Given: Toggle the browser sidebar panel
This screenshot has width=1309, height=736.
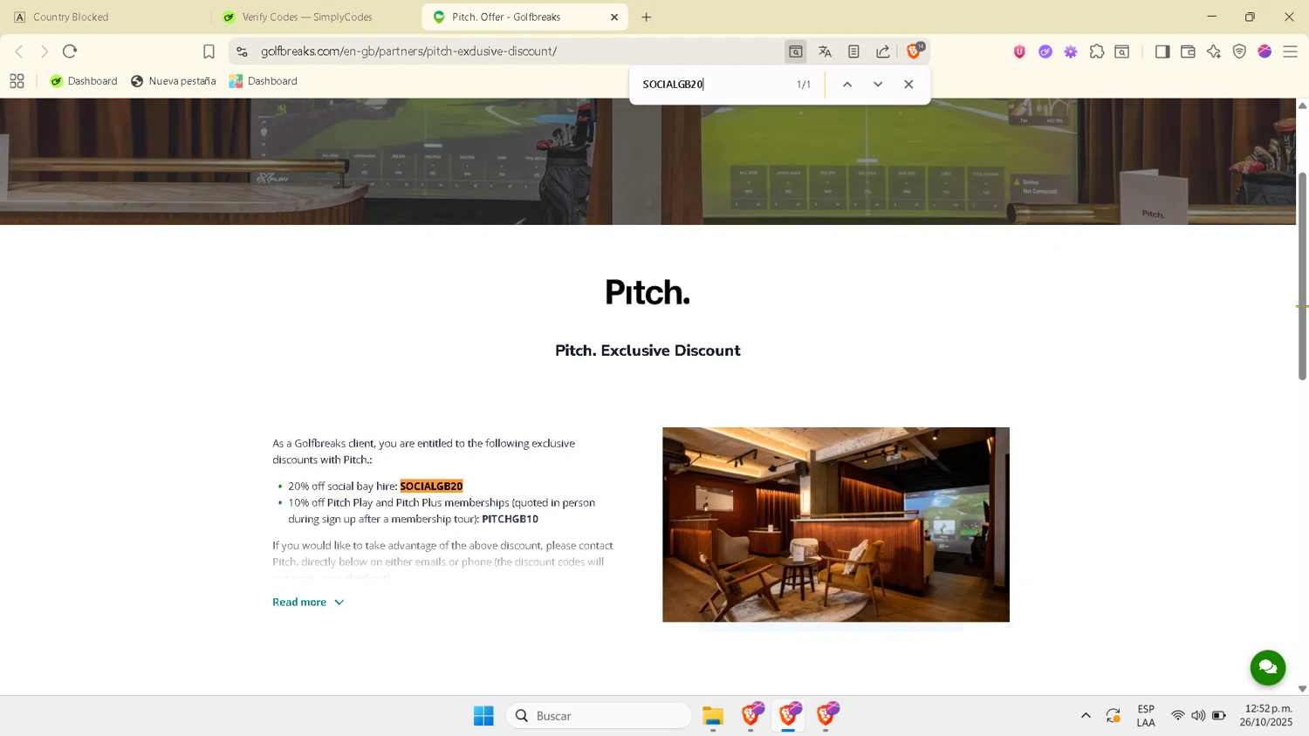Looking at the screenshot, I should pos(1162,51).
